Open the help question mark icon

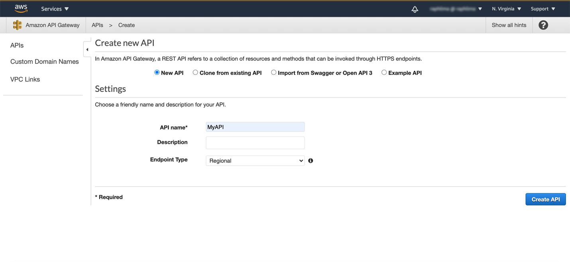coord(543,25)
